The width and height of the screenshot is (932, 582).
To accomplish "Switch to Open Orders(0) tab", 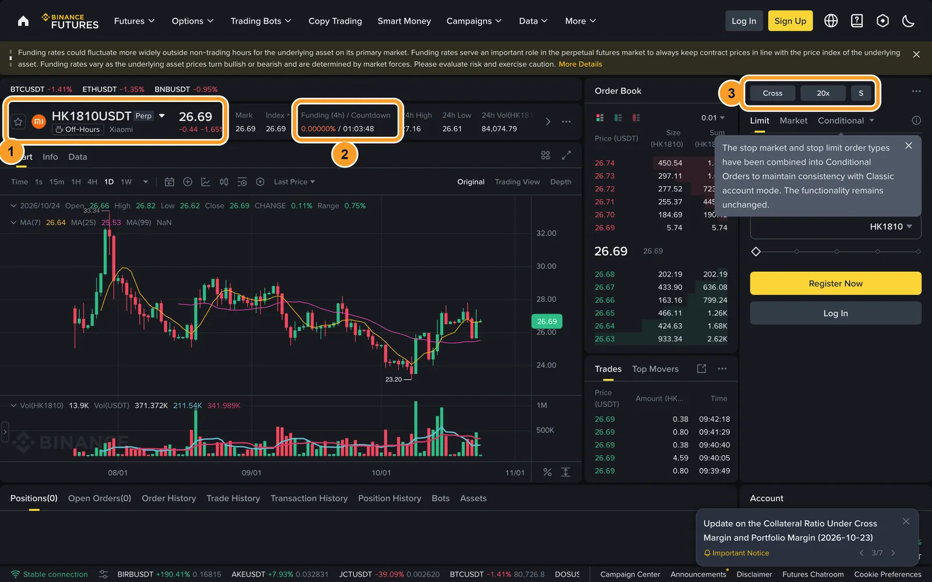I will [100, 498].
